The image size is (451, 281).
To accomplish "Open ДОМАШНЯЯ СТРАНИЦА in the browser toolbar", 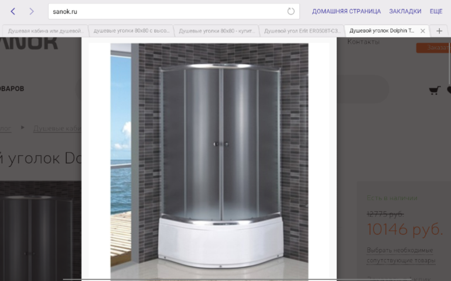I will click(x=346, y=11).
